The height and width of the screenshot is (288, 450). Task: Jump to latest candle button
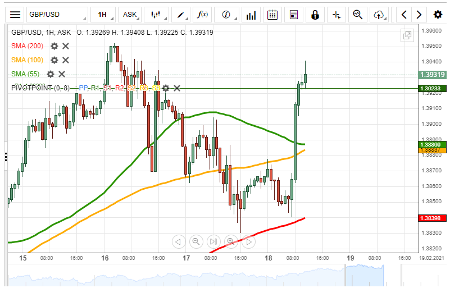[213, 241]
